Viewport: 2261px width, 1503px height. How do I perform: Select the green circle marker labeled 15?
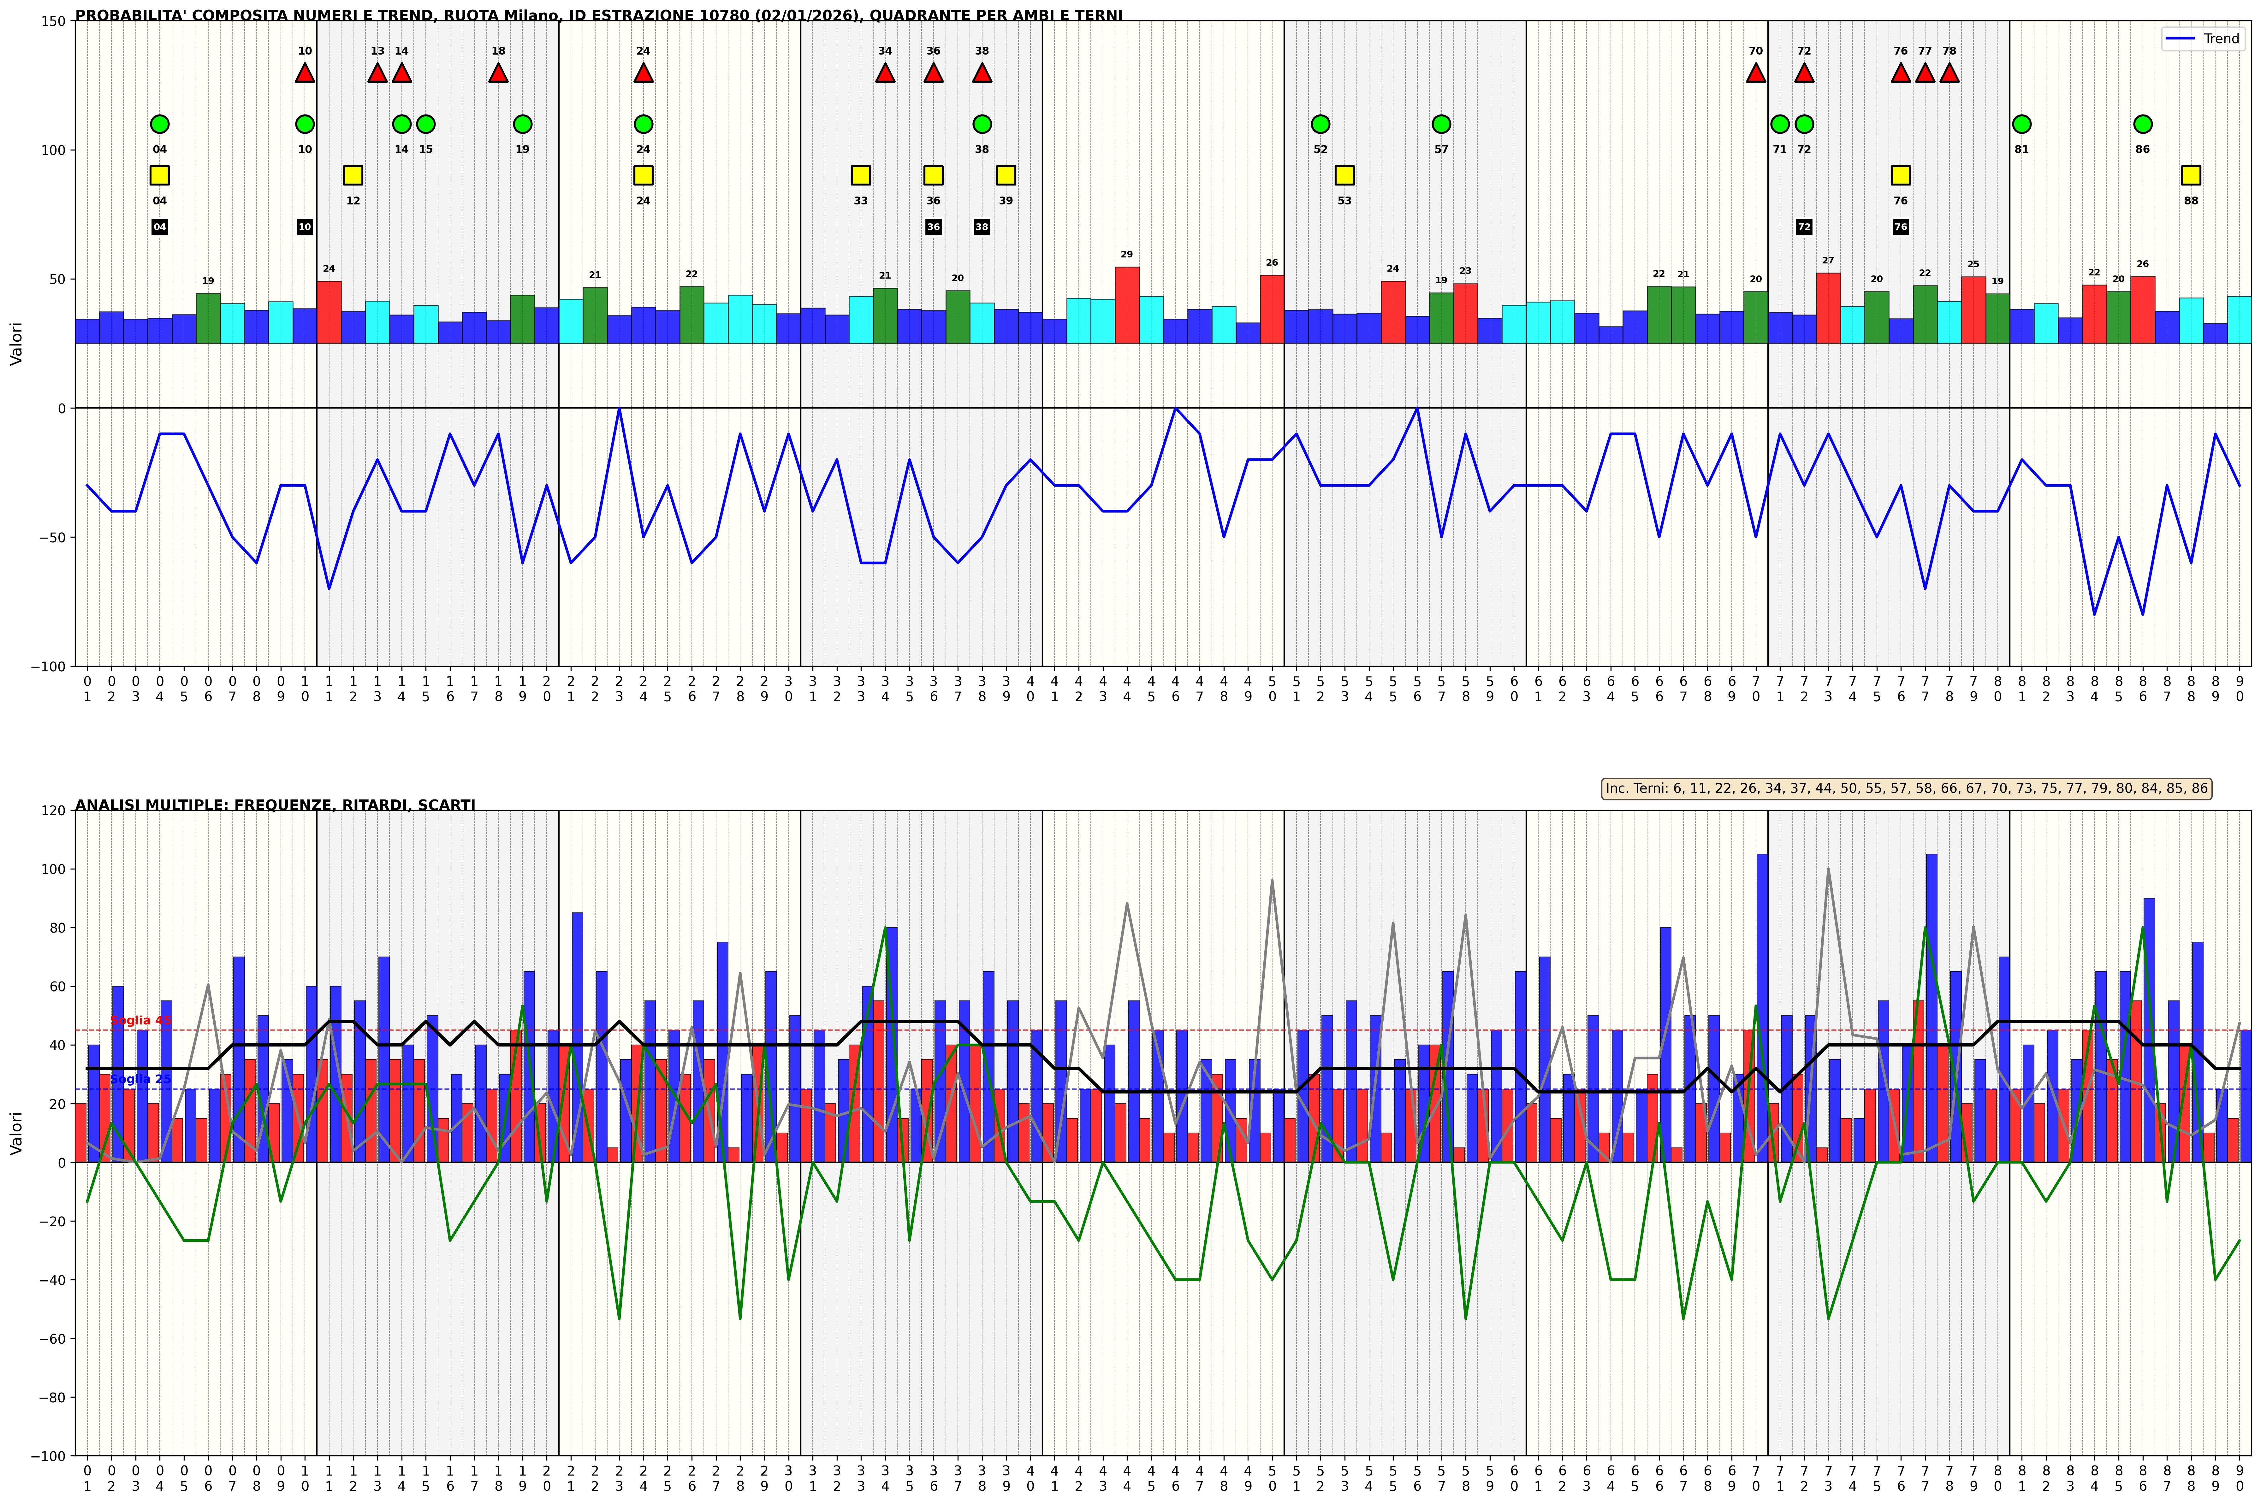coord(426,124)
